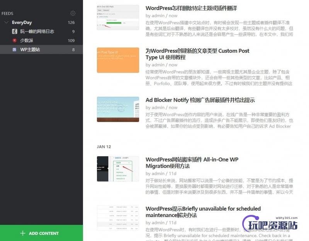Click the unread count 9 for 阮一峰的网络日志
Screen dimensions: 309x241
(73, 32)
